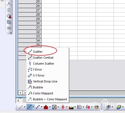
Task: Expand the Line + Symbol dropdown arrow
Action: [41, 107]
